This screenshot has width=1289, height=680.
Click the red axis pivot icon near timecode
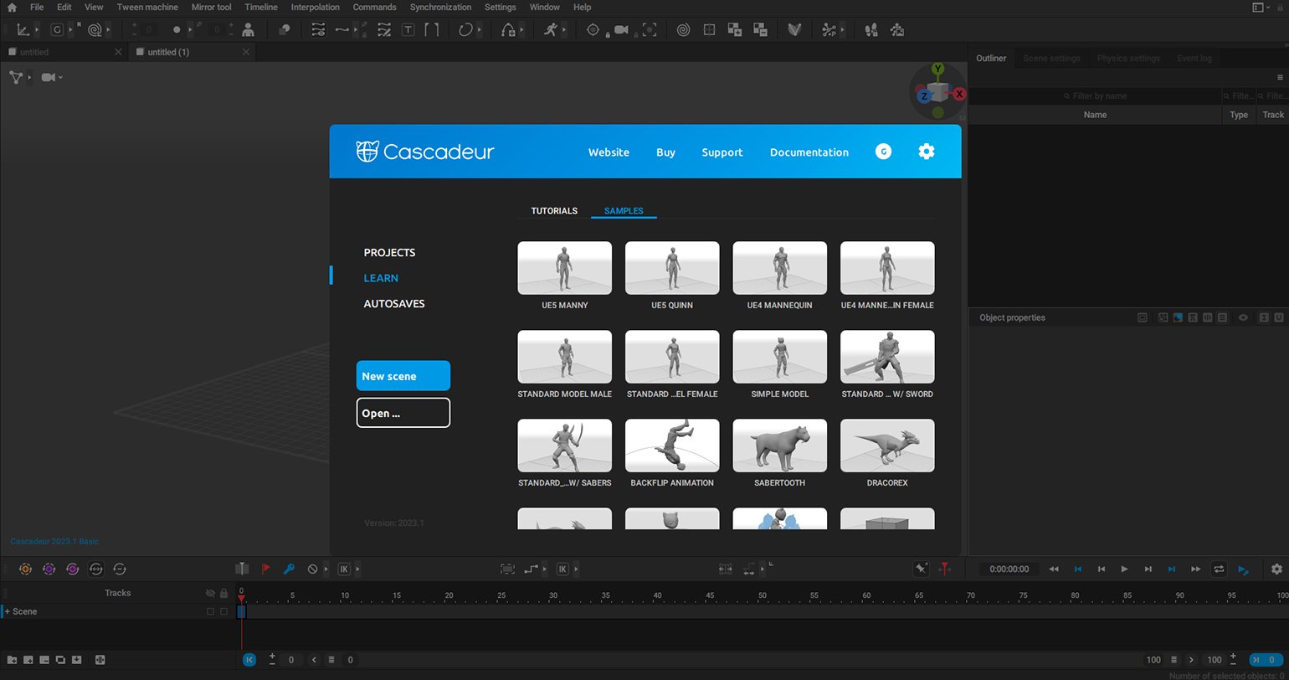(x=944, y=569)
